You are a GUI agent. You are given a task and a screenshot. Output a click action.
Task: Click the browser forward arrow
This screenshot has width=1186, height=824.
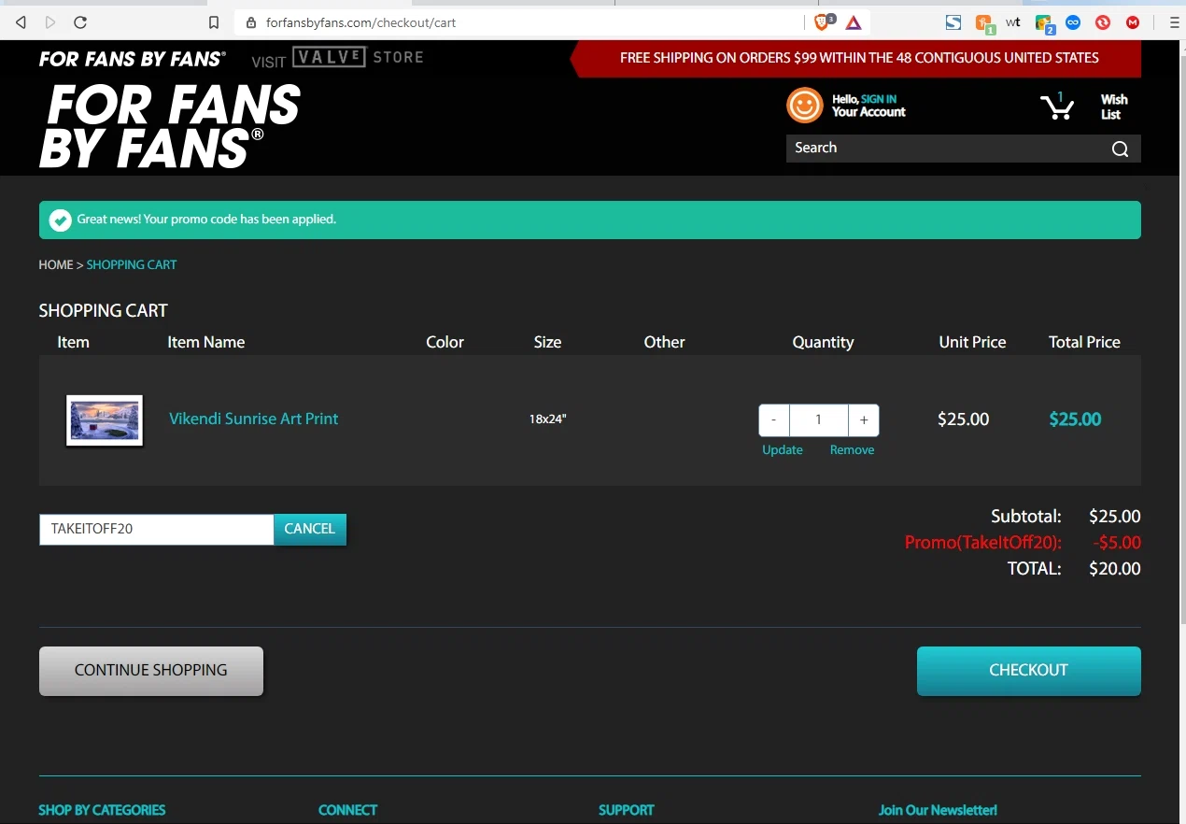50,22
